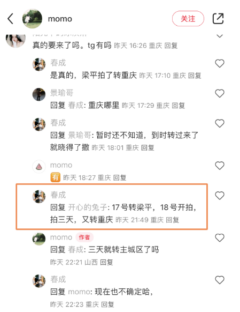Go back using the left arrow
This screenshot has height=312, width=240.
point(10,19)
